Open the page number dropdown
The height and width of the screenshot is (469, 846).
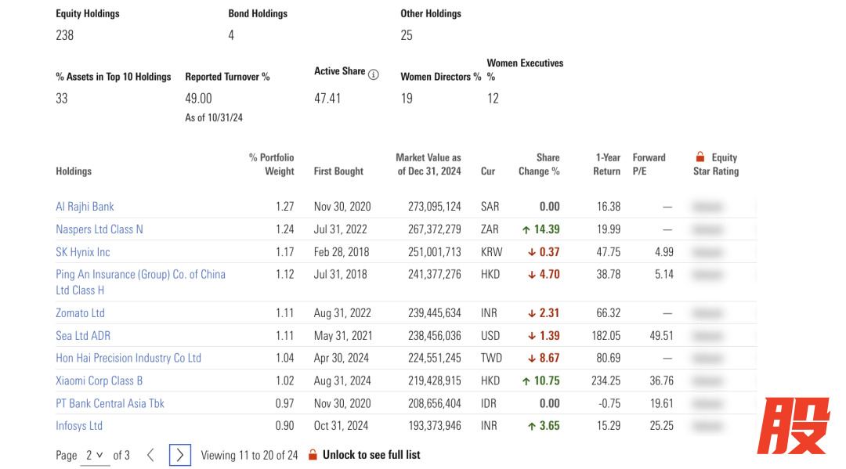[x=95, y=455]
